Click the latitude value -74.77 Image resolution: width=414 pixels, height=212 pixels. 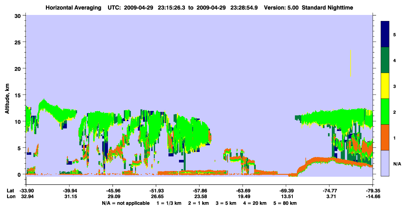click(329, 191)
